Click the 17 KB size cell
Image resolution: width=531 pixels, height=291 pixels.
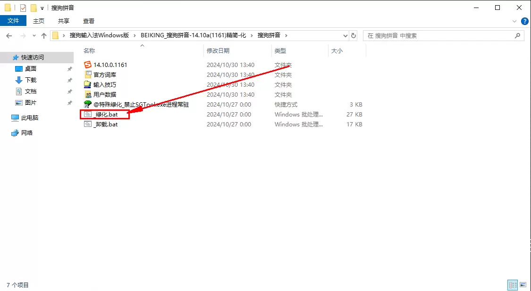pos(354,124)
